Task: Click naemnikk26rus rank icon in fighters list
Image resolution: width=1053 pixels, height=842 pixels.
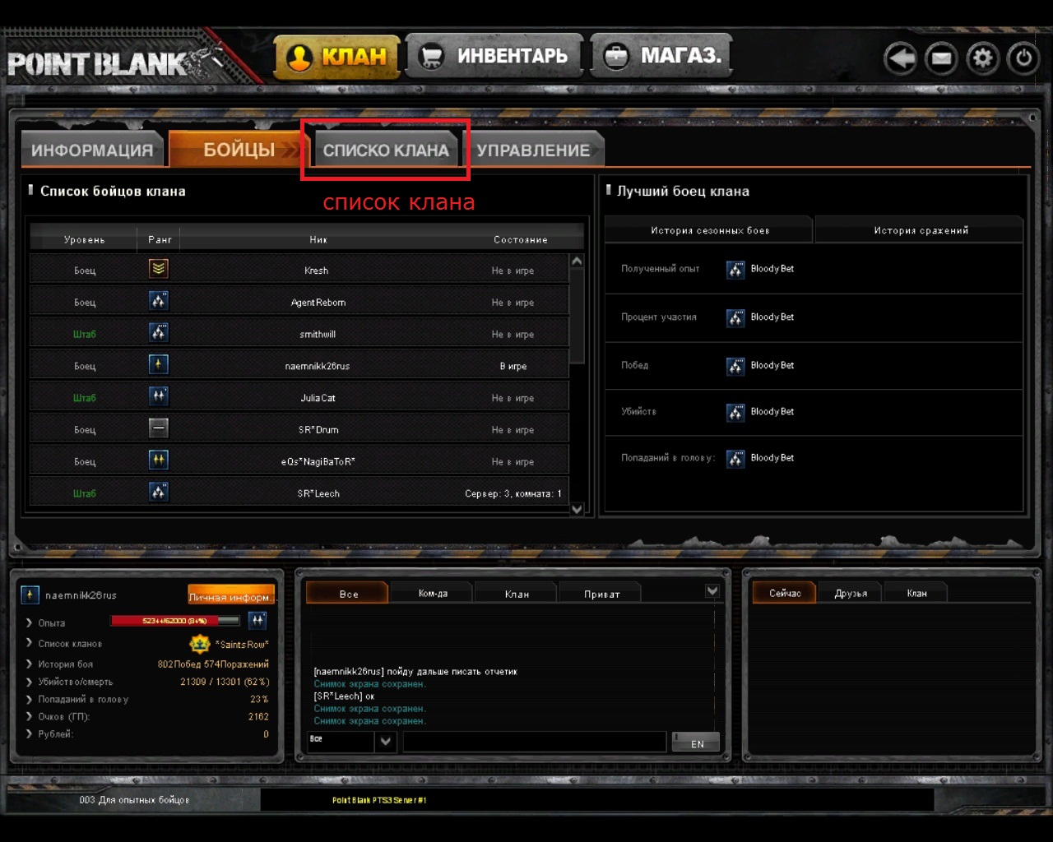Action: pyautogui.click(x=159, y=364)
